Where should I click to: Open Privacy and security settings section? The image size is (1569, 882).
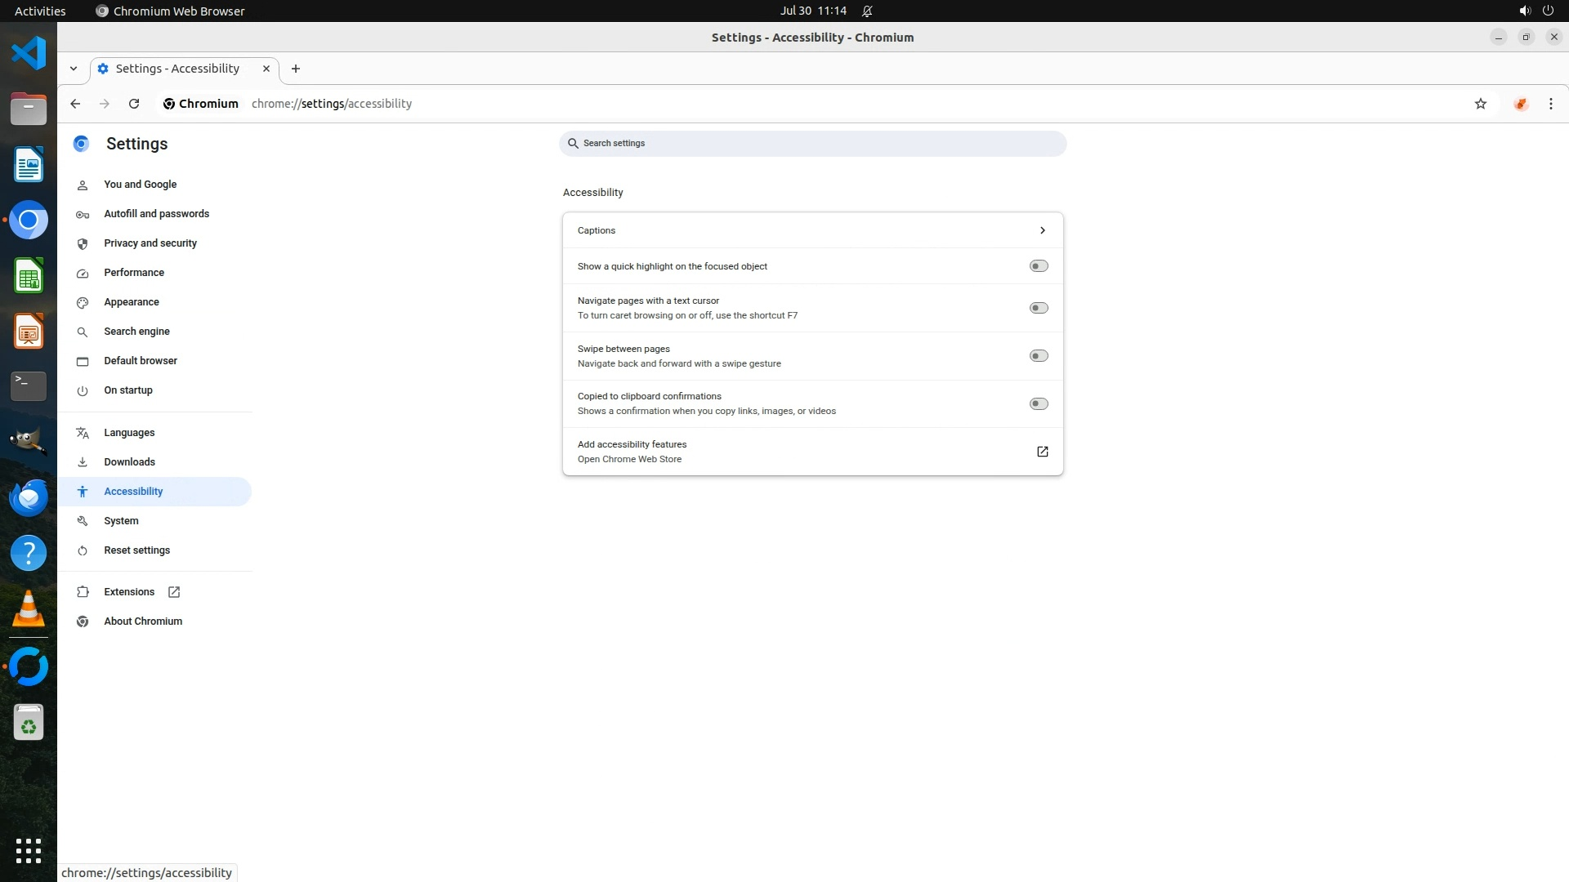150,243
